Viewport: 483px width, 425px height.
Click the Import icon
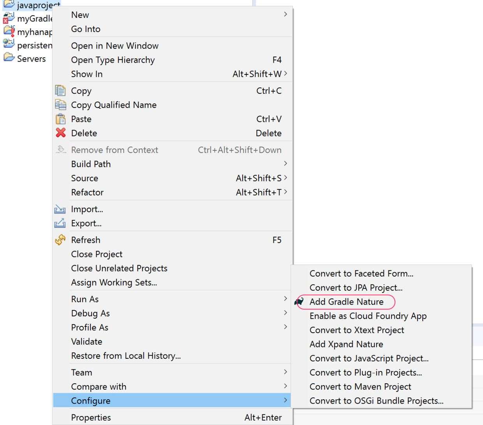pos(60,209)
